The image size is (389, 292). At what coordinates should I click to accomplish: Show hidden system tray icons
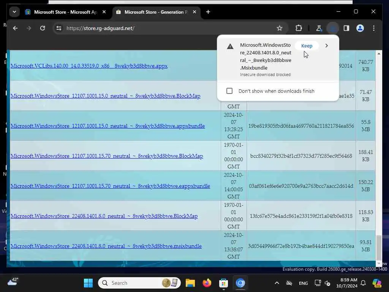(277, 283)
